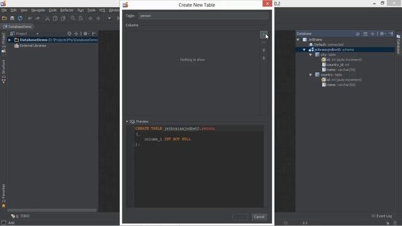This screenshot has width=402, height=226.
Task: Hide the Database panel with its hide icon
Action: pyautogui.click(x=391, y=33)
